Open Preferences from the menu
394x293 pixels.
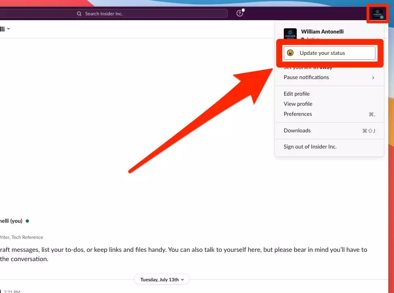tap(329, 114)
